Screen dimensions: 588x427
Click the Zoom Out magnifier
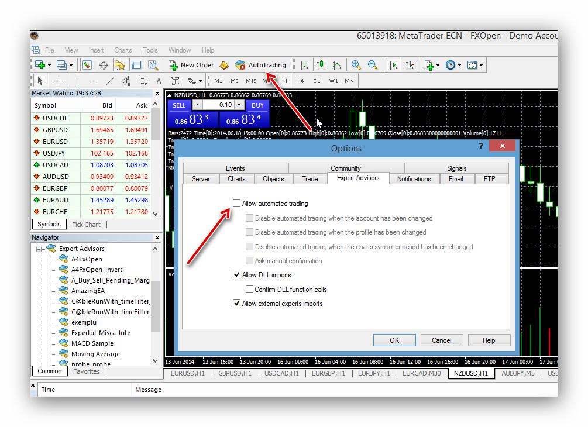click(372, 65)
